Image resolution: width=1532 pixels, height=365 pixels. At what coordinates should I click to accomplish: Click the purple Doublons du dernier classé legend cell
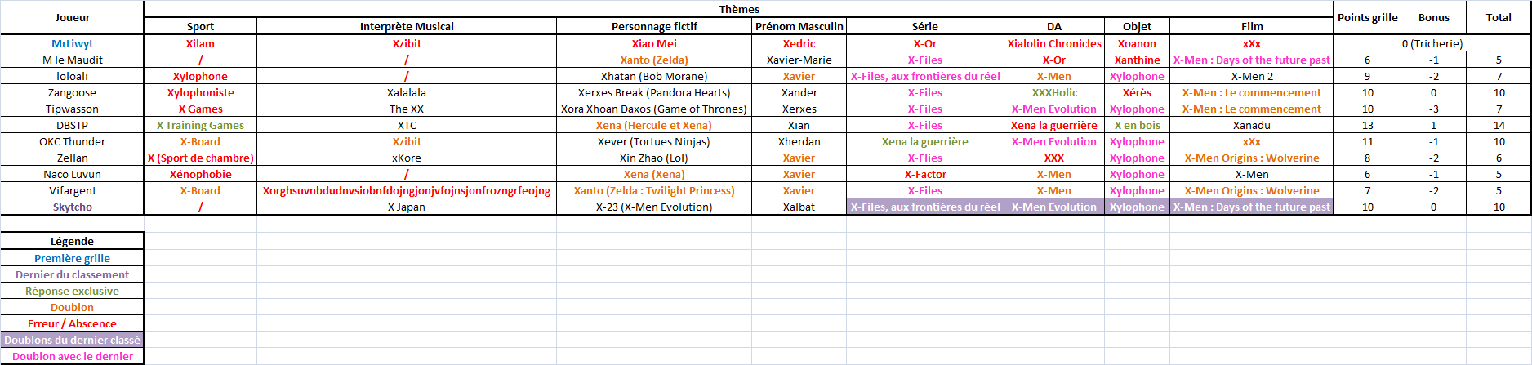[x=72, y=340]
